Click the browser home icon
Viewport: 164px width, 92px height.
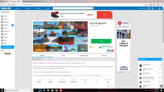[x=13, y=5]
